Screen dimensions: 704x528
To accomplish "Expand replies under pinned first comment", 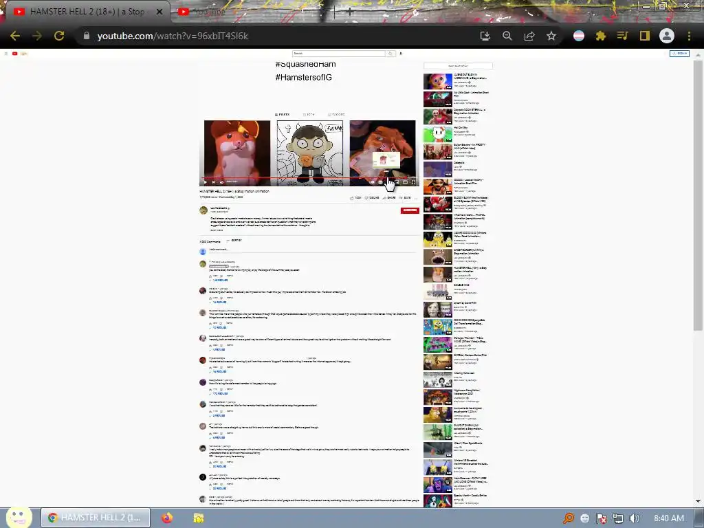I will pyautogui.click(x=219, y=280).
